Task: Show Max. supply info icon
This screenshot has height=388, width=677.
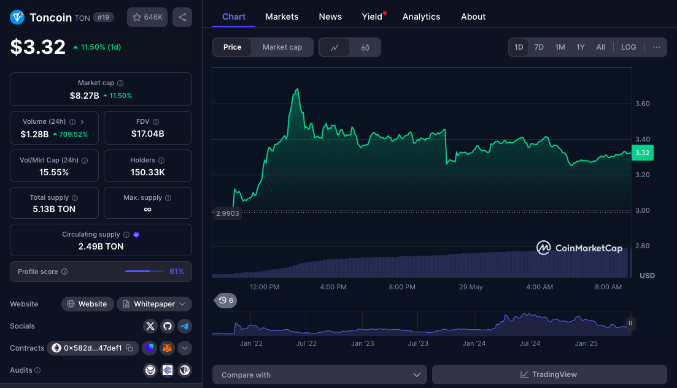Action: click(168, 198)
